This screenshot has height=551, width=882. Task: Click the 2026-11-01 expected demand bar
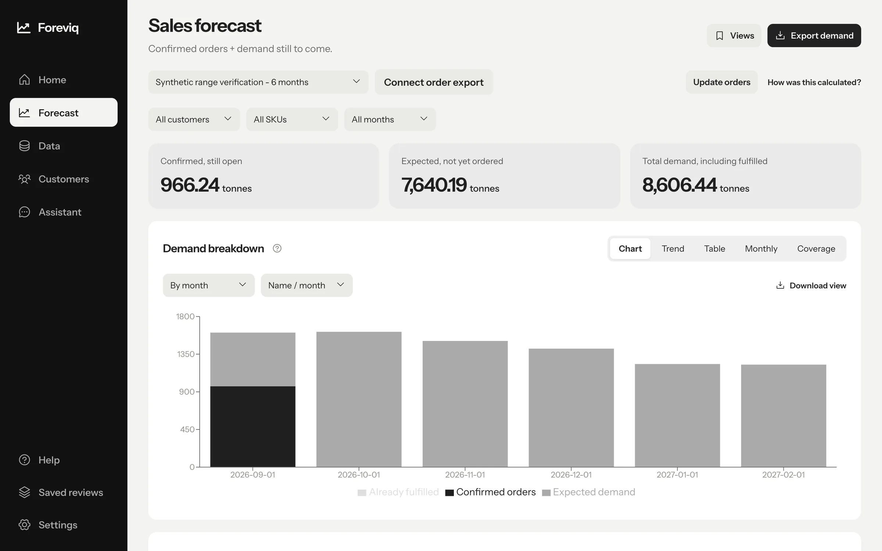point(465,404)
